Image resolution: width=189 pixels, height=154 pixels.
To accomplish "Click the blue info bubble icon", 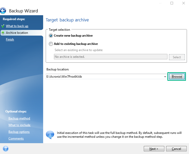I will (x=50, y=135).
